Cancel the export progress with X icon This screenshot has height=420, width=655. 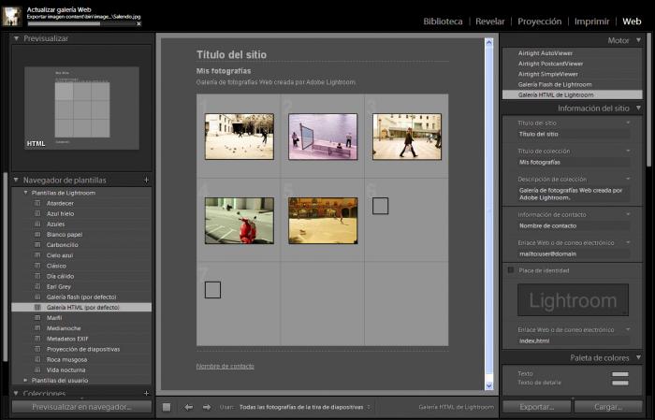[x=139, y=22]
